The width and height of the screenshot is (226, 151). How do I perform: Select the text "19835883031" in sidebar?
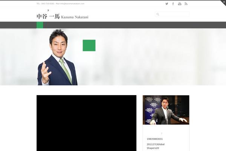(x=155, y=139)
